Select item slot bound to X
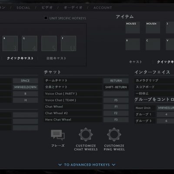The width and height of the screenshot is (174, 174). [x=133, y=44]
